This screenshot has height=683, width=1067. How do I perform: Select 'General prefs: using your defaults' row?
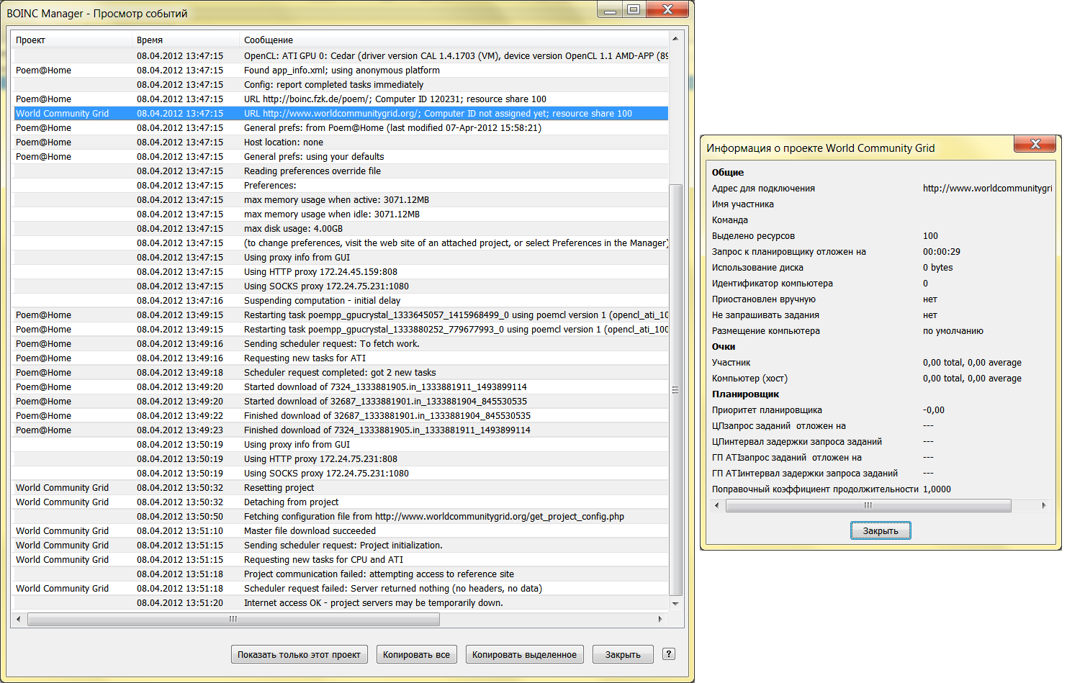coord(341,156)
